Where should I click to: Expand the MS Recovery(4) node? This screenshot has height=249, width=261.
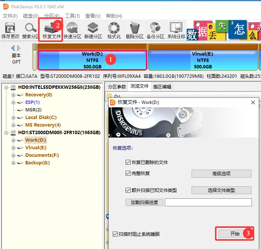[13, 125]
